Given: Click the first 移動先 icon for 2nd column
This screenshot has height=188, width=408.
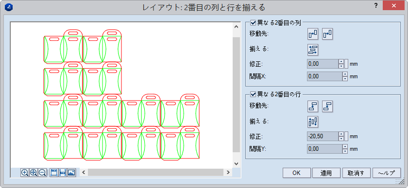Looking at the screenshot, I should click(x=313, y=34).
